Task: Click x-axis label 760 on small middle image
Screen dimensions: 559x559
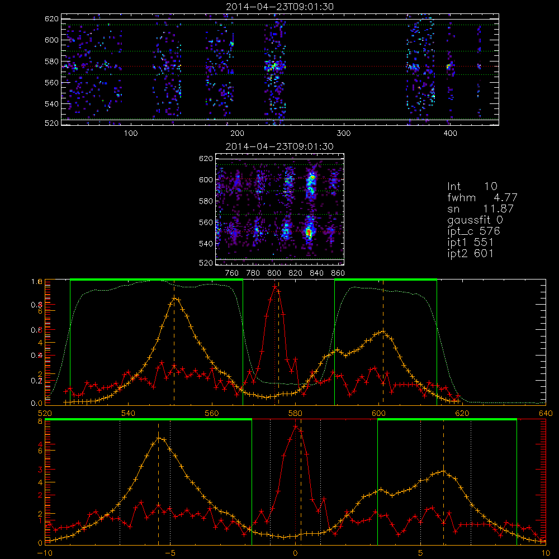Action: [x=232, y=273]
